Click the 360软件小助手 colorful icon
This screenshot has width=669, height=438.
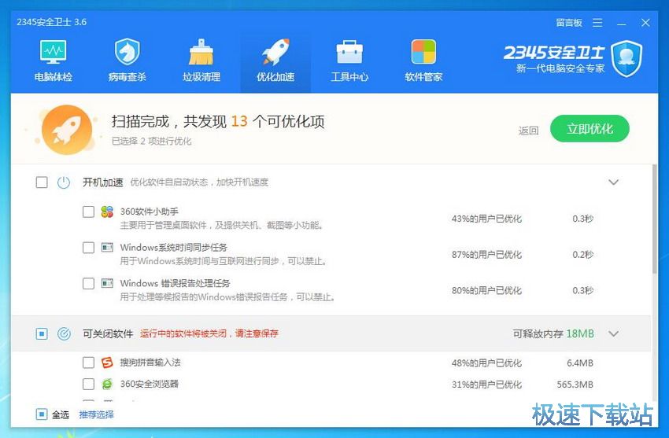coord(107,212)
